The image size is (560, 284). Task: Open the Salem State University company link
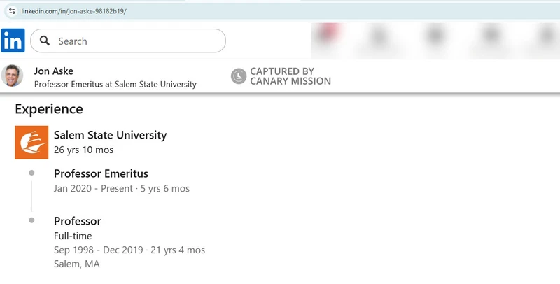pyautogui.click(x=110, y=135)
